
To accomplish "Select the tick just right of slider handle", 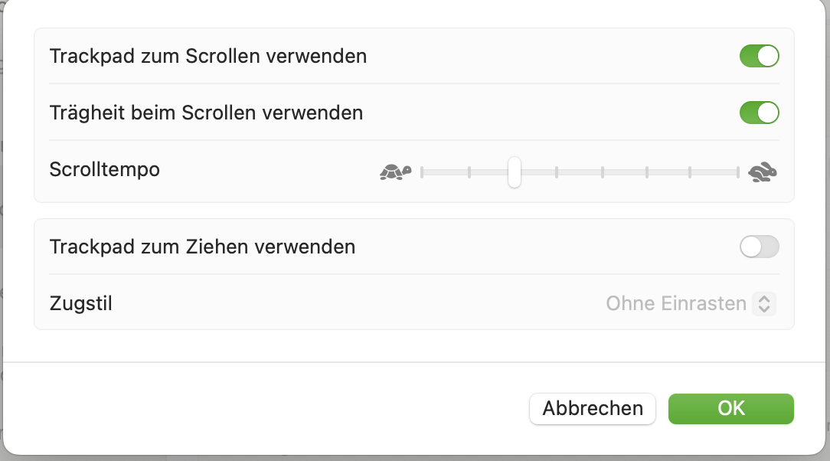I will [557, 172].
